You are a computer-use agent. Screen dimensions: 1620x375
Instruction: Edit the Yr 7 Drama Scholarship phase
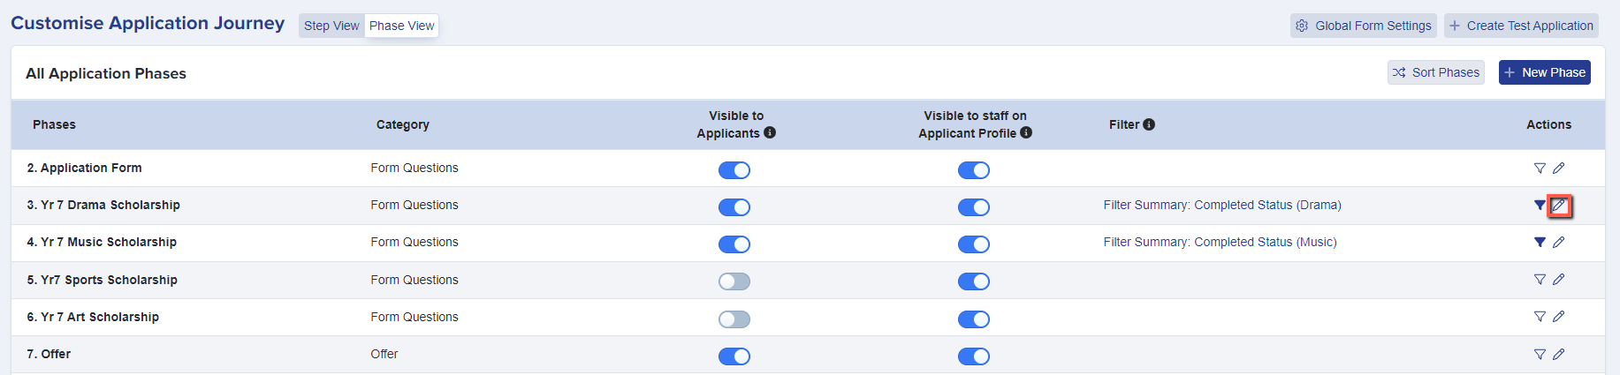tap(1559, 206)
